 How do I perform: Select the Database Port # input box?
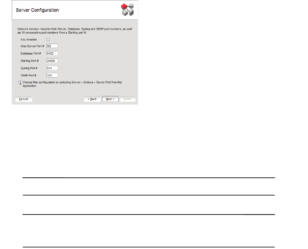(x=52, y=54)
